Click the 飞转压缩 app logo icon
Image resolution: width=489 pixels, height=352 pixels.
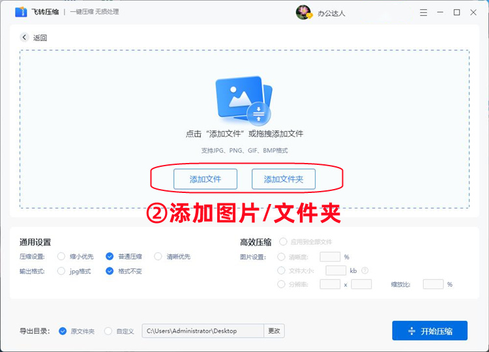[x=21, y=12]
